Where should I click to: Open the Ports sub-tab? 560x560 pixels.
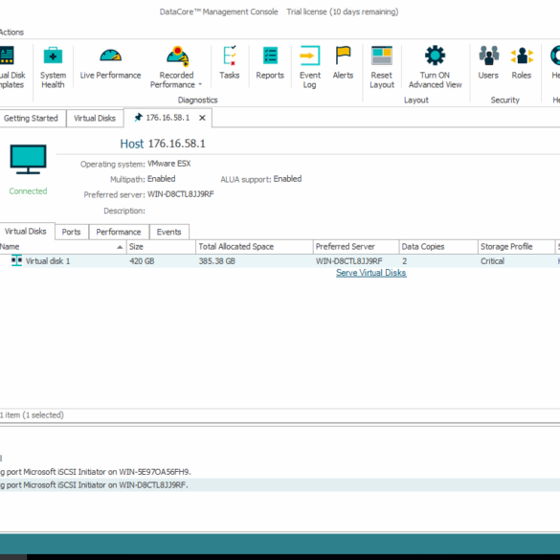71,233
